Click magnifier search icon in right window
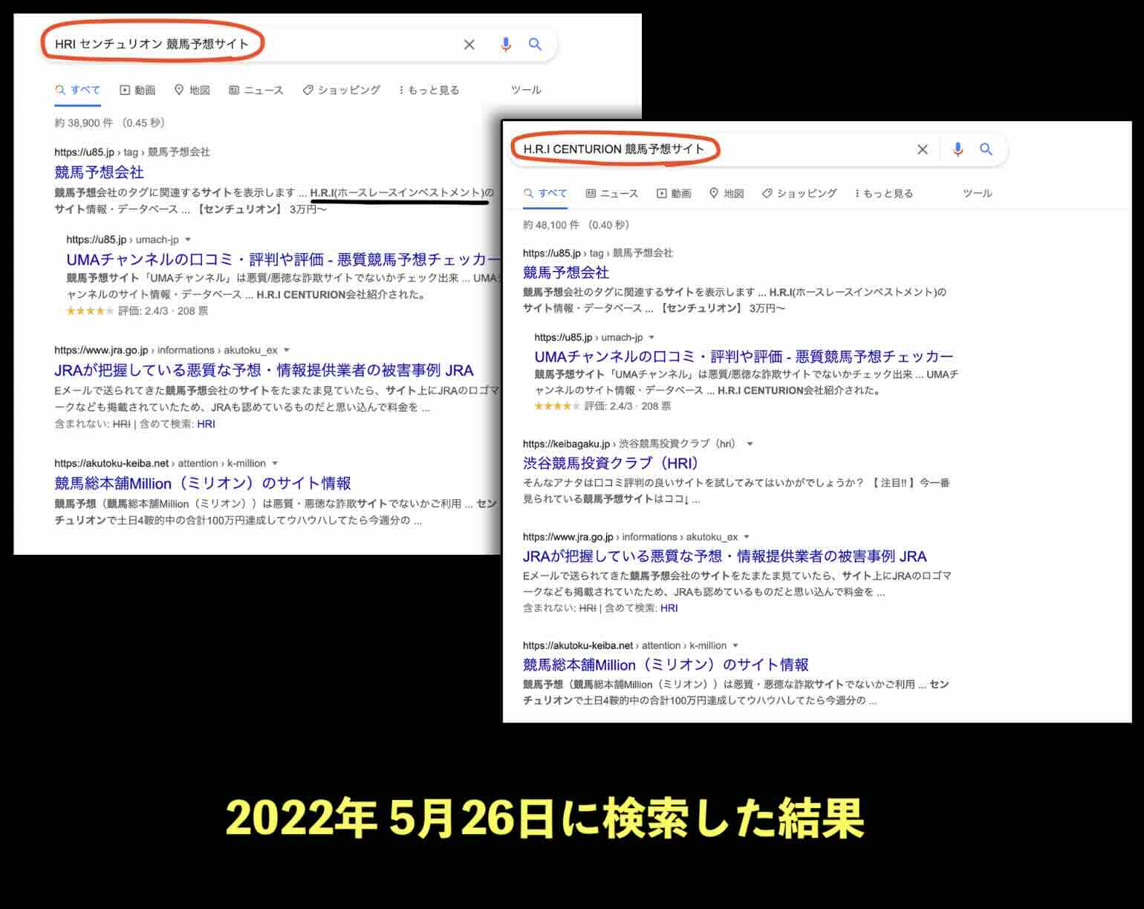Screen dimensions: 1144x909 986,149
